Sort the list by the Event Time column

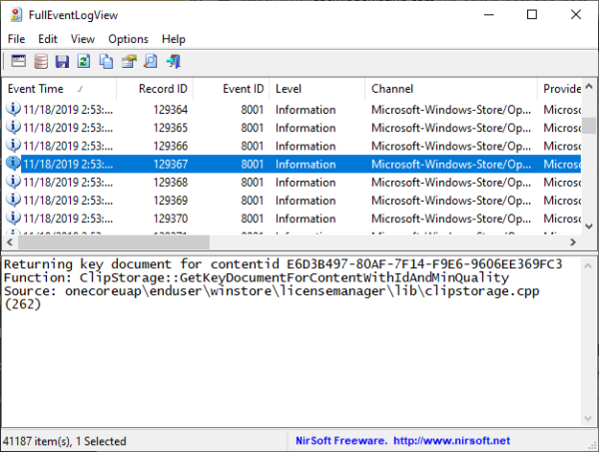click(x=58, y=89)
